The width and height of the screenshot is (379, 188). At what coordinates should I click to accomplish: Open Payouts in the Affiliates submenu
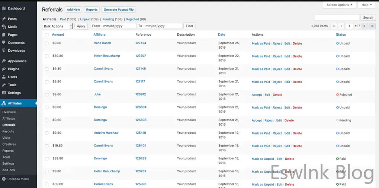tap(8, 132)
